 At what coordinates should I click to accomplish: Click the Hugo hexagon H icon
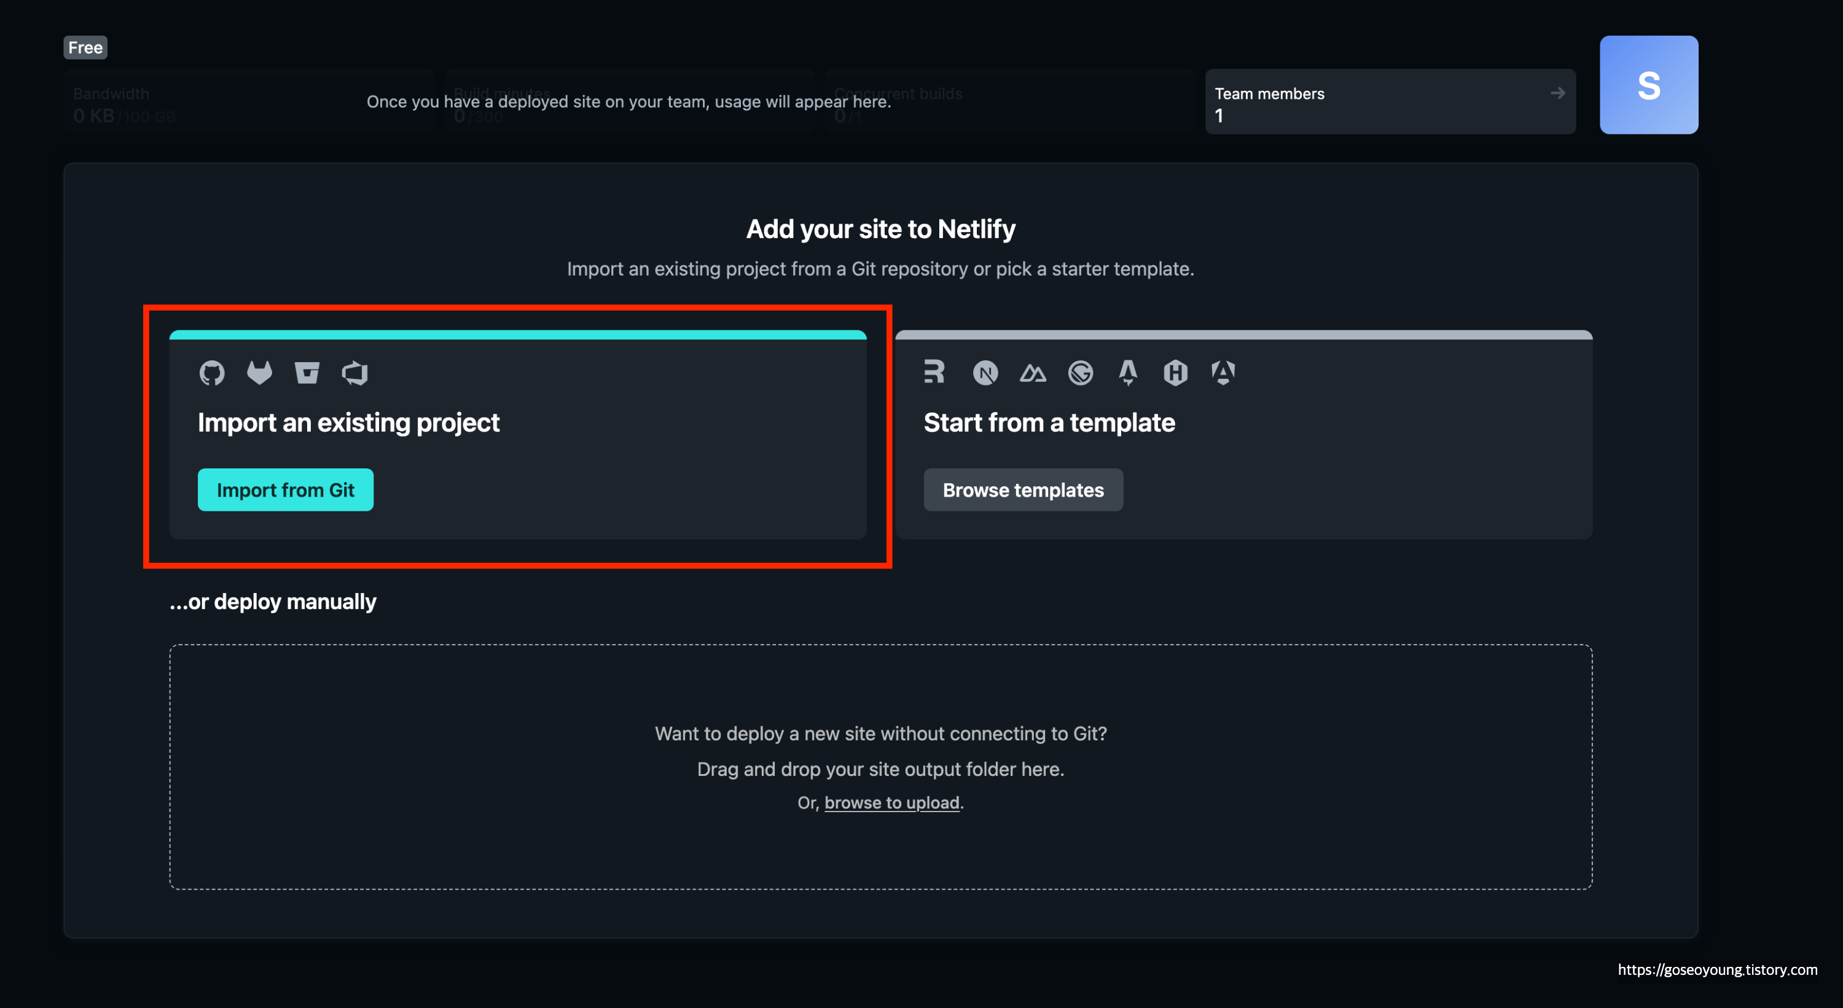1175,373
